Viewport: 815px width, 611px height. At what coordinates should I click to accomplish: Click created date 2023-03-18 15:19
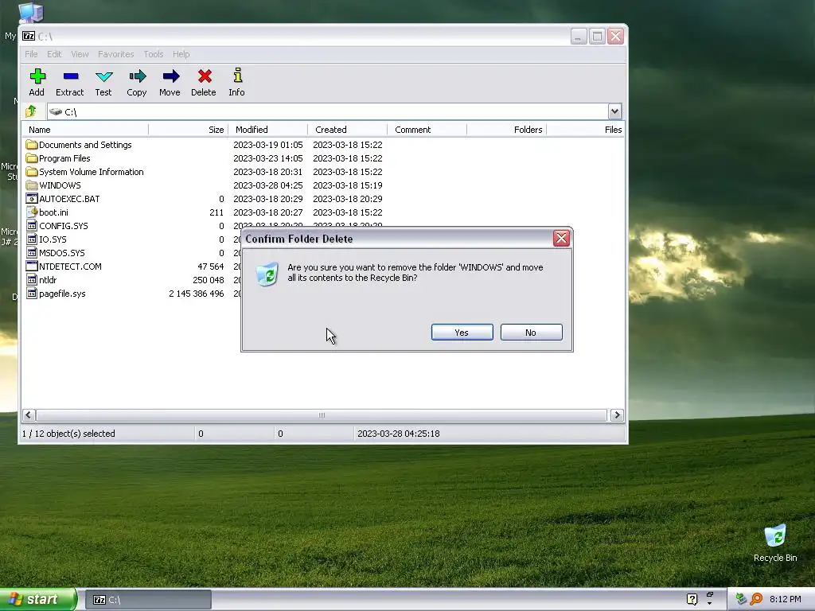pos(348,185)
